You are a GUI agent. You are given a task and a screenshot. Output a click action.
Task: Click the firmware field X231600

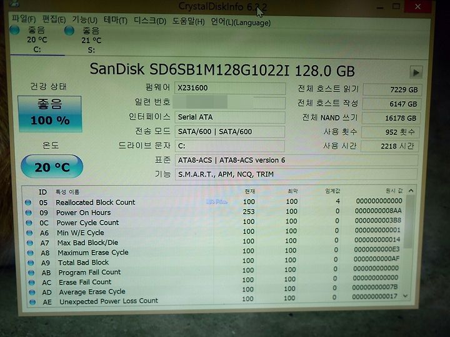click(x=230, y=88)
